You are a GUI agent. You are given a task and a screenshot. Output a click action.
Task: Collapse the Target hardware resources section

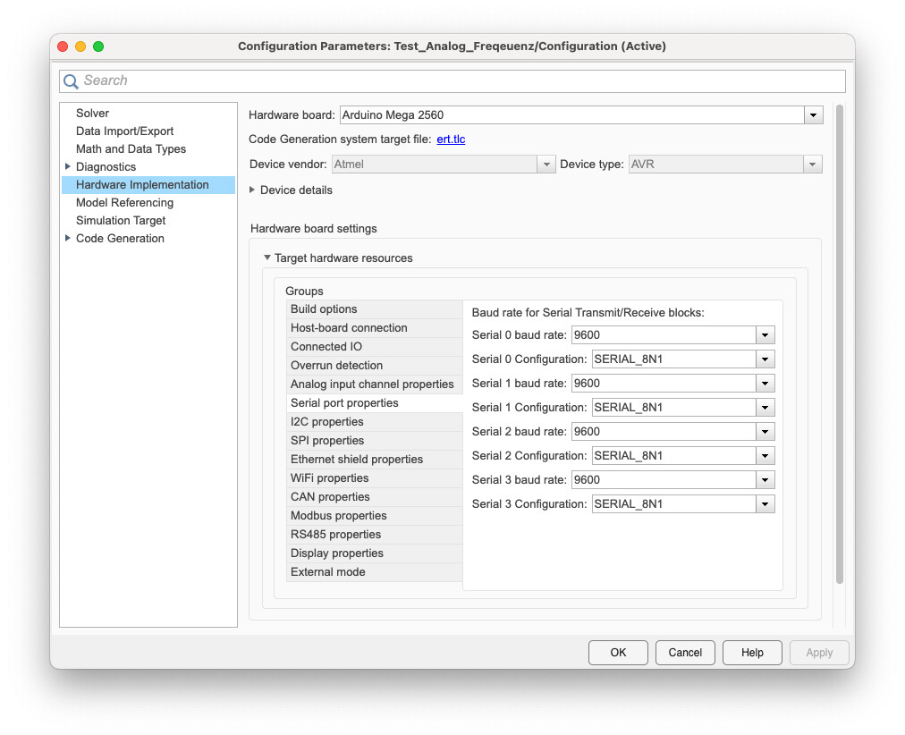(266, 257)
